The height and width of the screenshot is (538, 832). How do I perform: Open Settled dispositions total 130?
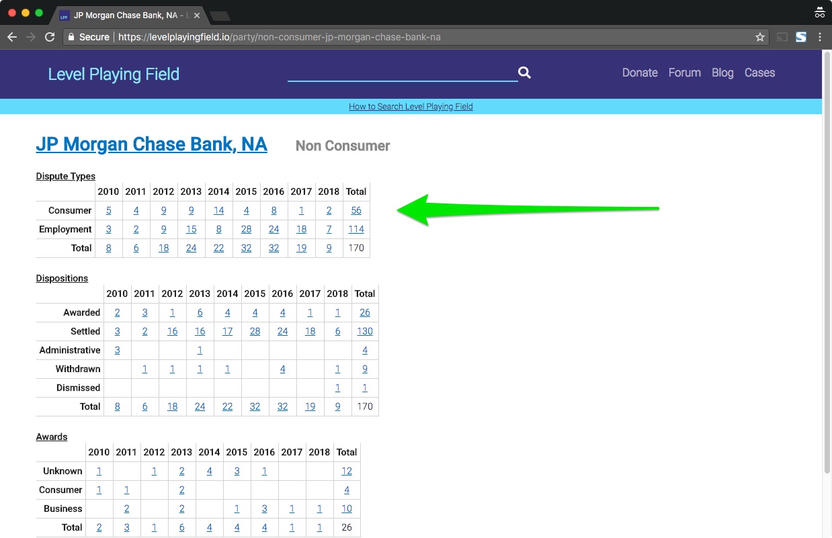pos(365,331)
